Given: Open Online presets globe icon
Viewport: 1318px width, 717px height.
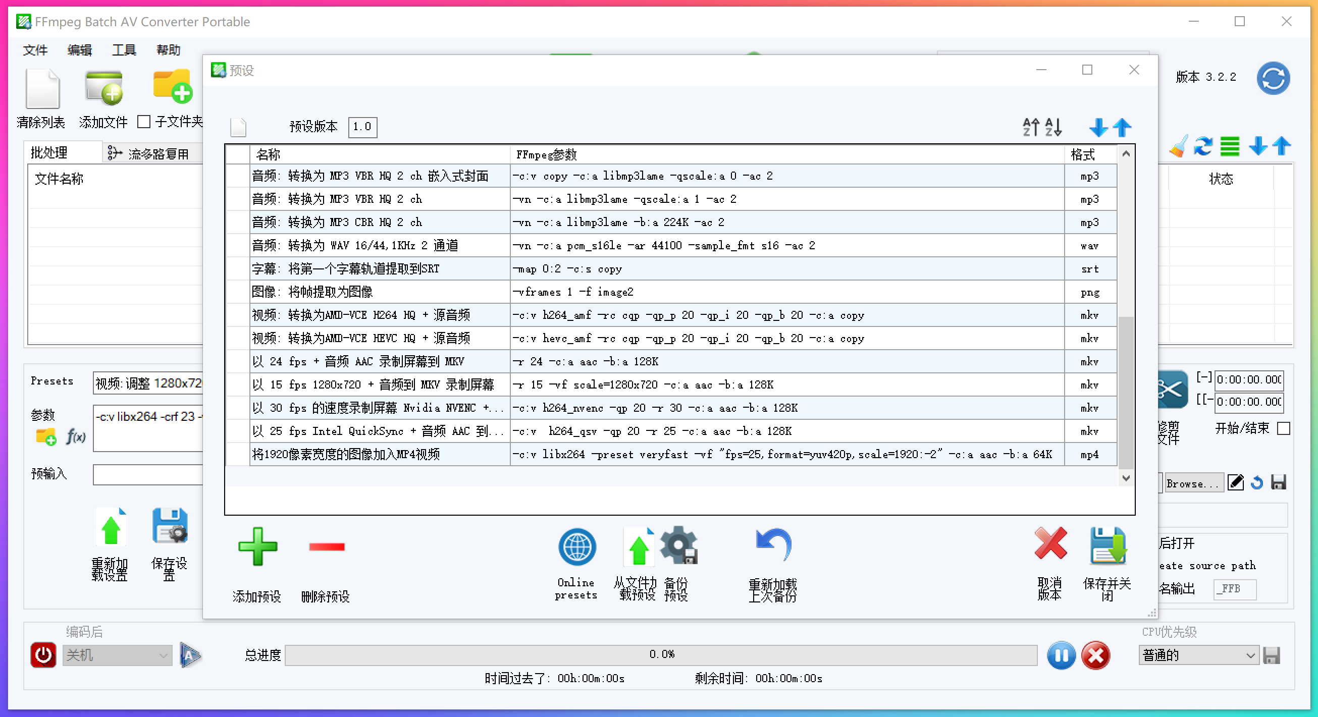Looking at the screenshot, I should (576, 546).
